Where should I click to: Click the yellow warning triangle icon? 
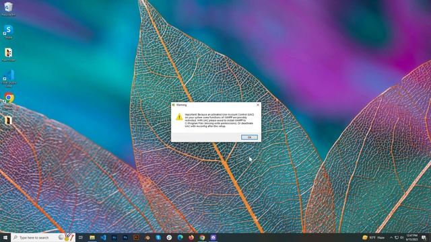click(x=179, y=117)
